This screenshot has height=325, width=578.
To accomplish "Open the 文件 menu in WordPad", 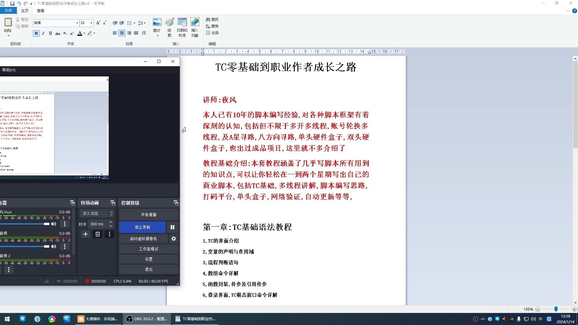I will pos(8,11).
